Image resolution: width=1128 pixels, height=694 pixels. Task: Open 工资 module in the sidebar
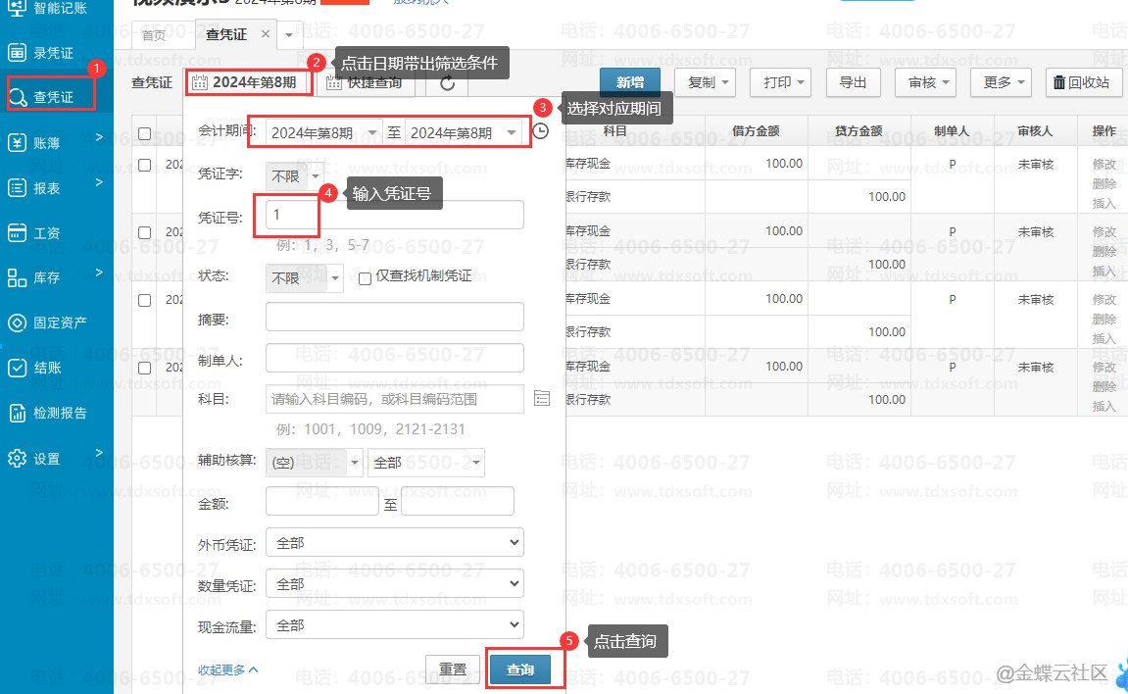(x=46, y=233)
